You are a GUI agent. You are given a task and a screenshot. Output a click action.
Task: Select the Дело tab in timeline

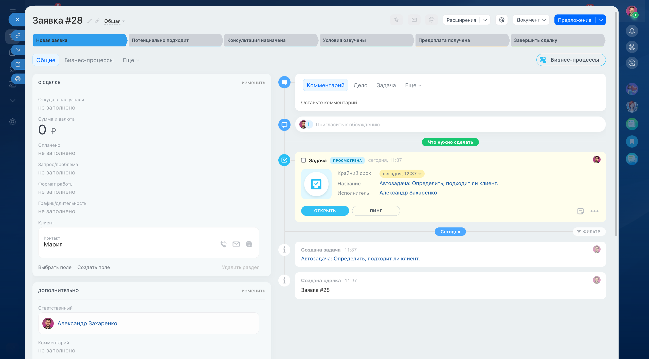coord(360,85)
